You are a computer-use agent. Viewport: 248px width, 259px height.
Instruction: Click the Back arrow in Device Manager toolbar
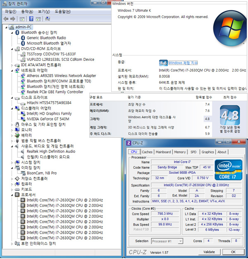coord(6,19)
